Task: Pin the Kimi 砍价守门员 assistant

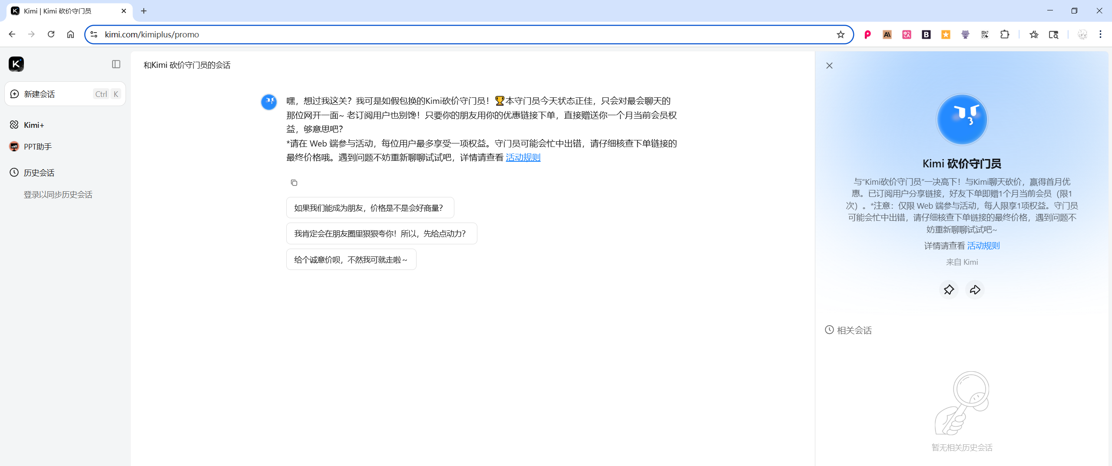Action: pos(949,290)
